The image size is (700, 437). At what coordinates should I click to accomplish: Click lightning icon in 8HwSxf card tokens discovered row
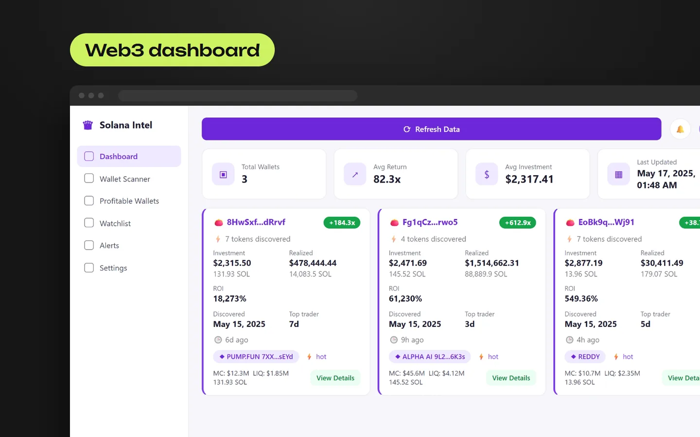[218, 239]
